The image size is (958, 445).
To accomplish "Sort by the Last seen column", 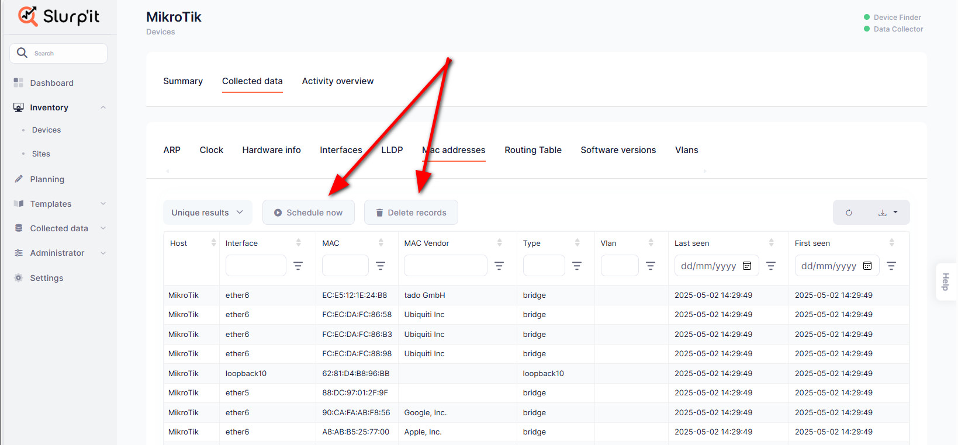I will (772, 243).
